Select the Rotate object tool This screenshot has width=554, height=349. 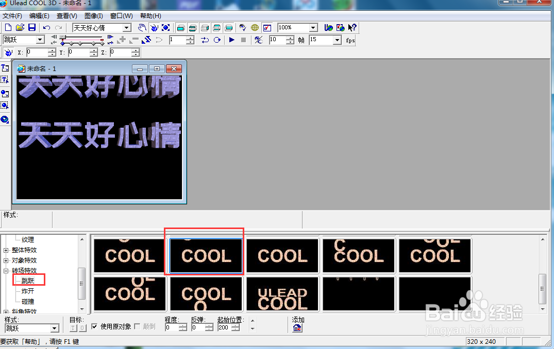(x=154, y=27)
